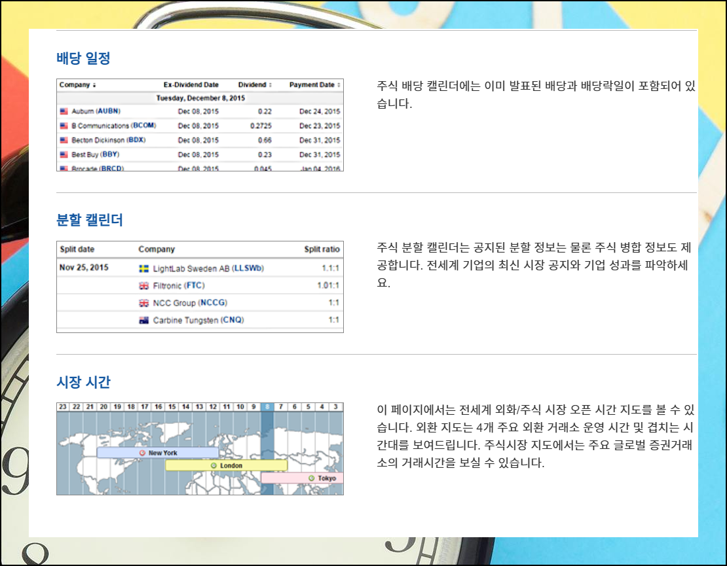Click the 0.2725 dividend value
This screenshot has width=727, height=566.
pos(261,126)
